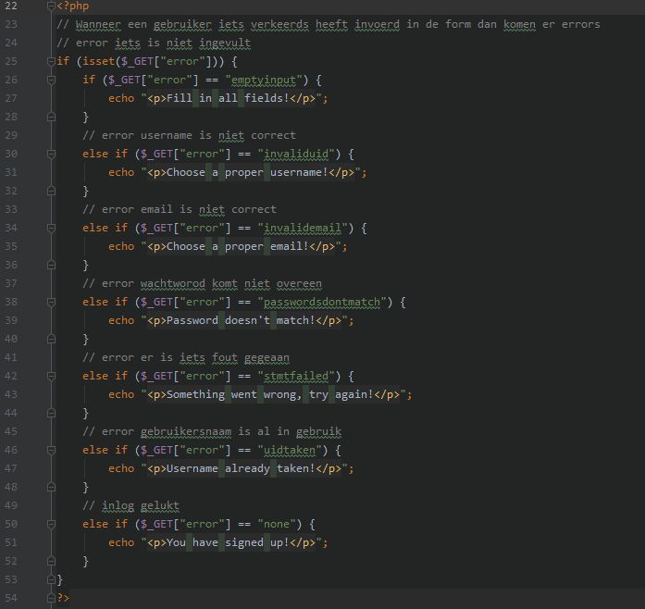
Task: Click the "You have signed up!" text
Action: [228, 542]
